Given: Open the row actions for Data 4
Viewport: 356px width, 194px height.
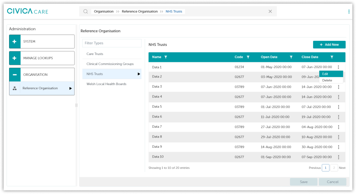Looking at the screenshot, I should pos(339,97).
